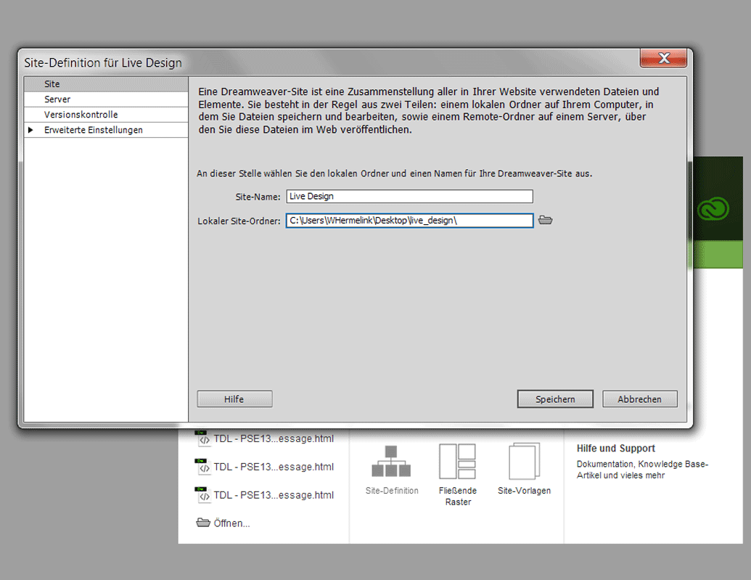The image size is (751, 580).
Task: Click the Speichern button
Action: pyautogui.click(x=555, y=399)
